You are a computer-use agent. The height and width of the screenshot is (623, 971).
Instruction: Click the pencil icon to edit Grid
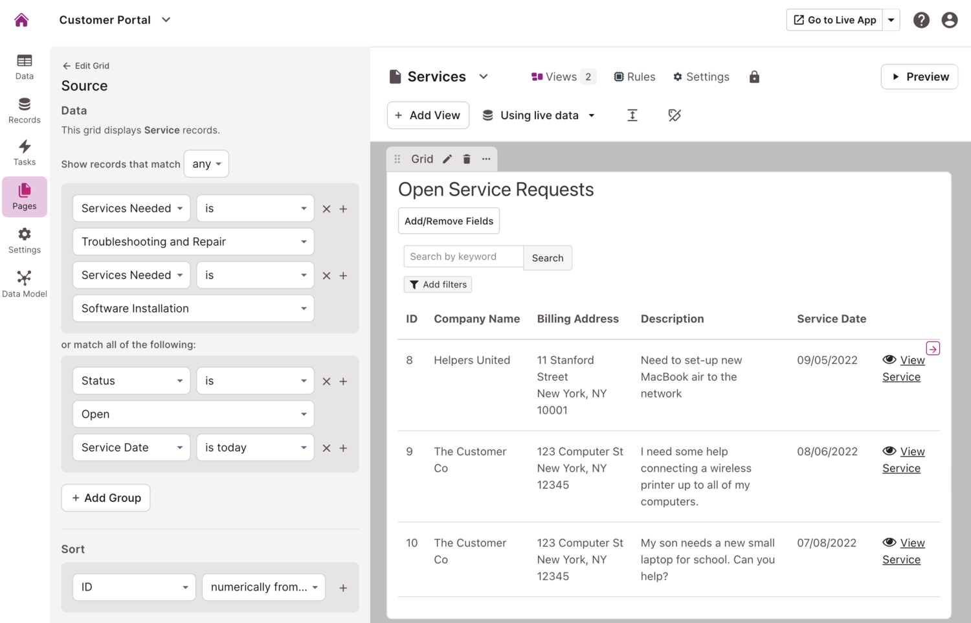click(447, 159)
